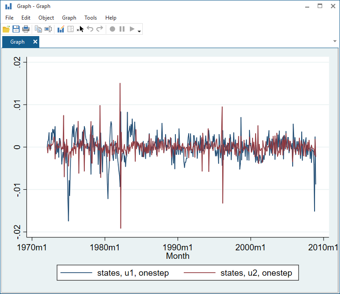The image size is (340, 294).
Task: Open the tab list dropdown arrow
Action: click(335, 41)
